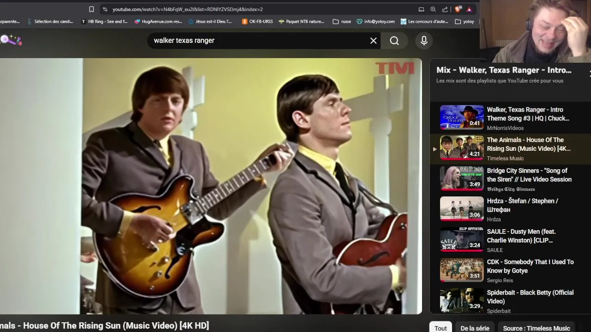Click the video title below the player
This screenshot has height=332, width=591.
(104, 326)
